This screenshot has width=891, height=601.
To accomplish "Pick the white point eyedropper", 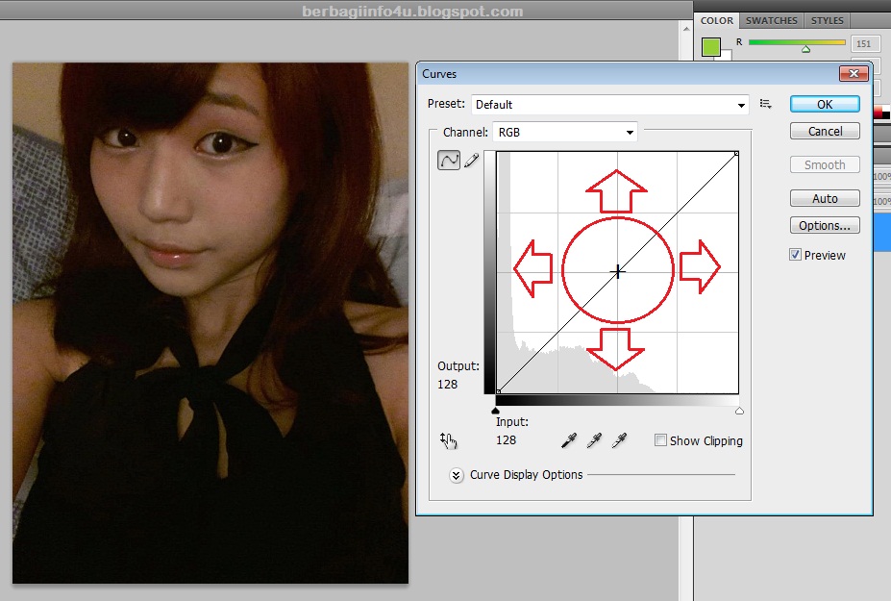I will pyautogui.click(x=619, y=440).
